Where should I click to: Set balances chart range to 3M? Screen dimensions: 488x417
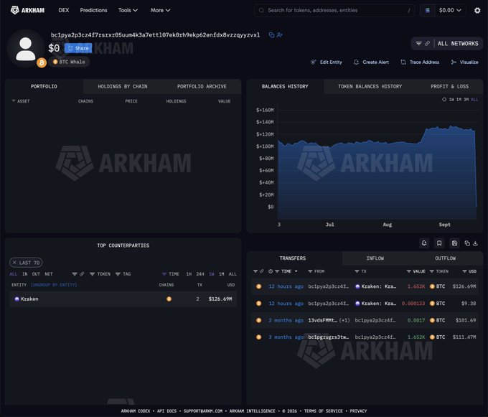pos(466,100)
